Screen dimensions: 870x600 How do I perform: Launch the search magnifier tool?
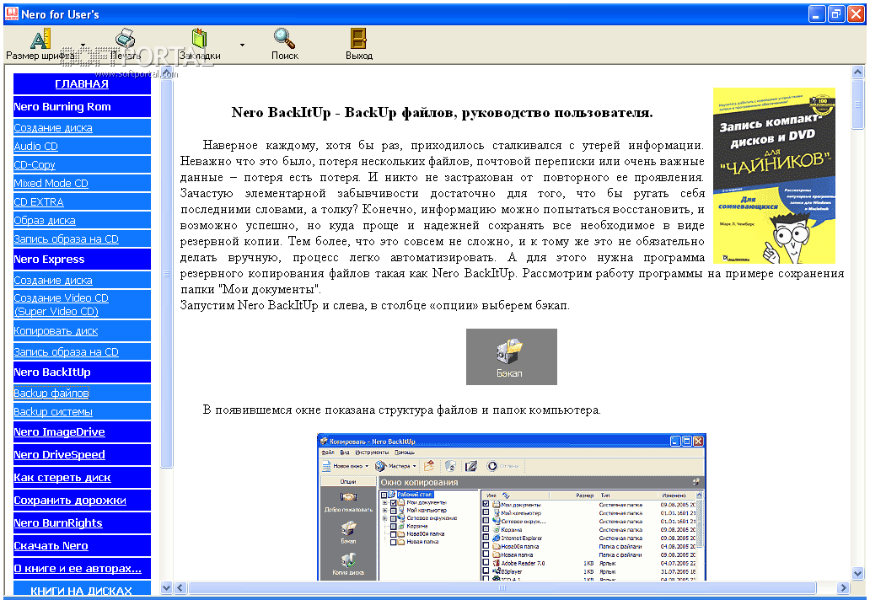coord(285,45)
